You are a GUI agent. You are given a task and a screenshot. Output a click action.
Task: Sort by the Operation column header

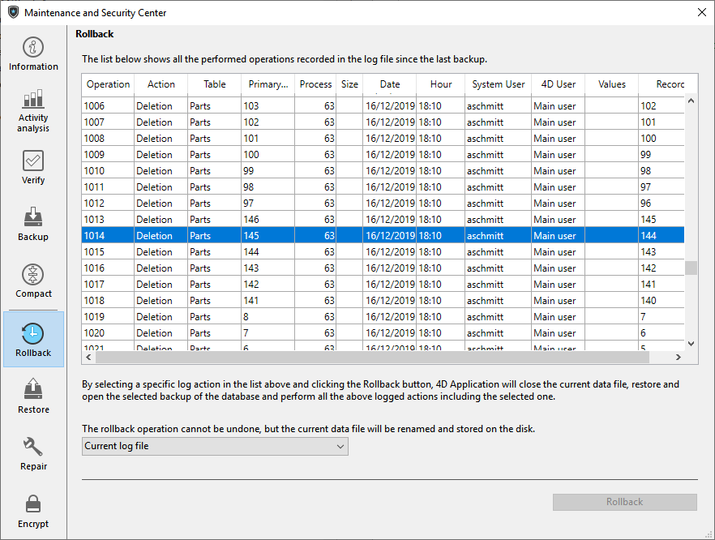tap(108, 84)
